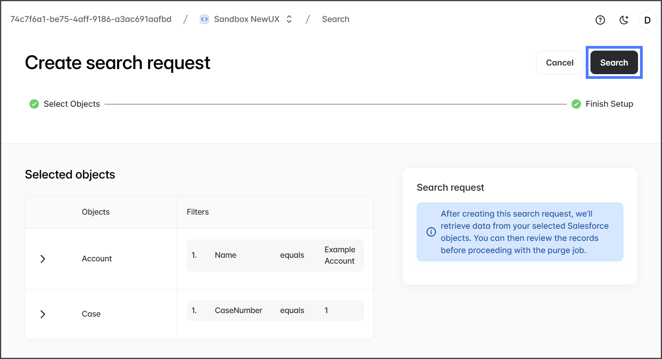662x359 pixels.
Task: Select the CaseNumber equals 1 filter
Action: pos(275,311)
